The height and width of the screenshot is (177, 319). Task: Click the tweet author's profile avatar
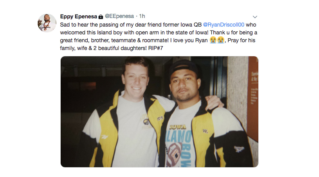[x=47, y=23]
